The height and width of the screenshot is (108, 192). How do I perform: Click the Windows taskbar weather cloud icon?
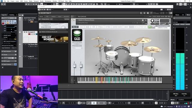point(162,106)
